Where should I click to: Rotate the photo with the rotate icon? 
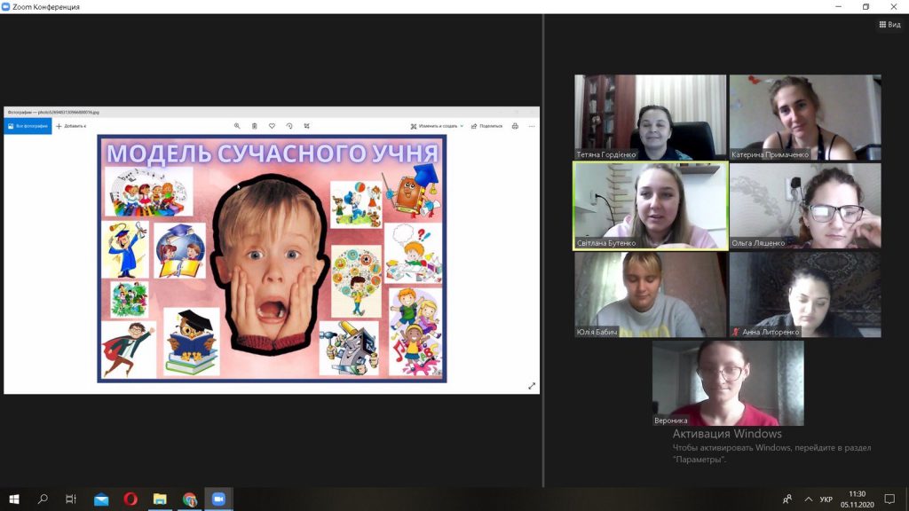(x=289, y=126)
